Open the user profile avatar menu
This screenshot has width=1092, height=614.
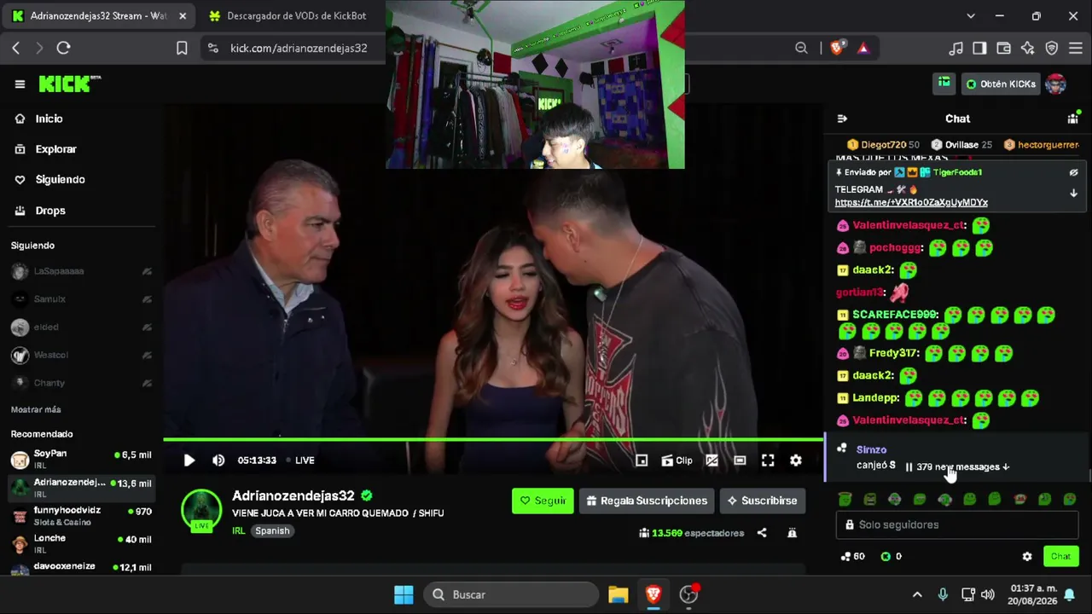point(1056,84)
